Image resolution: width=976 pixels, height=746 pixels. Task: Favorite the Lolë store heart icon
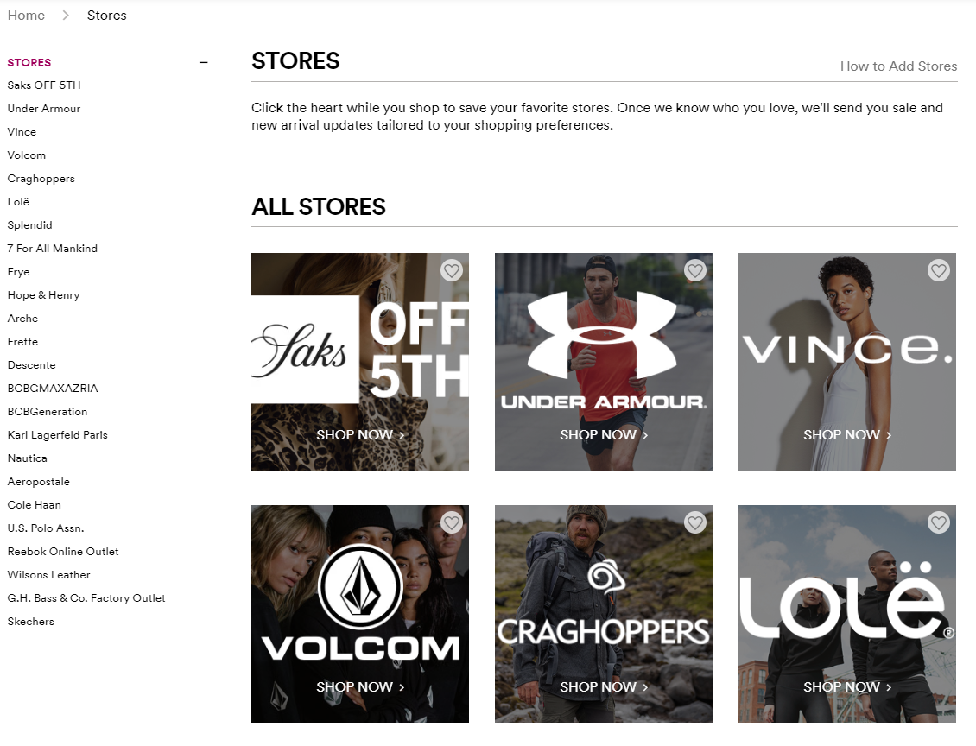click(938, 523)
